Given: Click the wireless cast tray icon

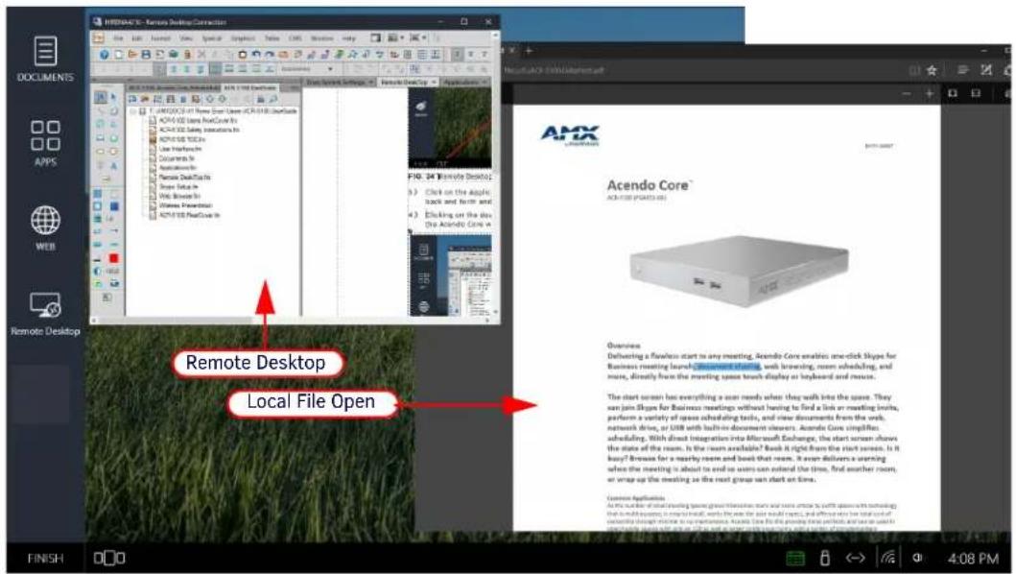Looking at the screenshot, I should tap(887, 558).
